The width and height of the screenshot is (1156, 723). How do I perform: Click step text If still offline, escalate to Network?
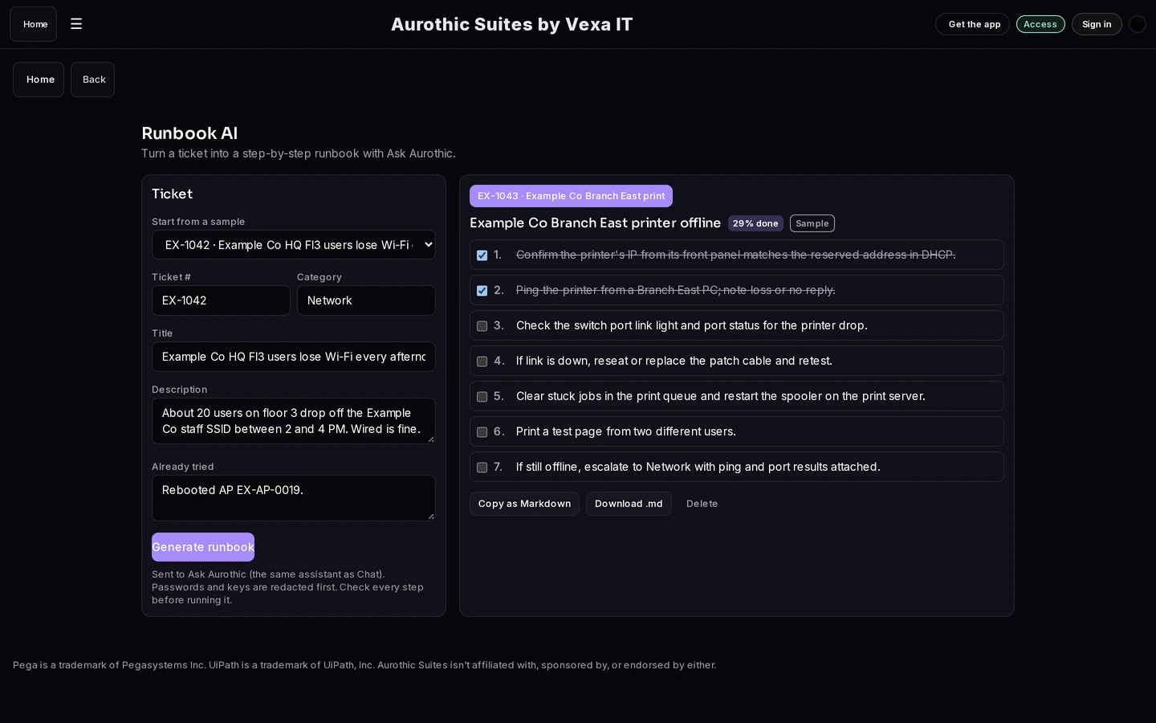[x=698, y=467]
